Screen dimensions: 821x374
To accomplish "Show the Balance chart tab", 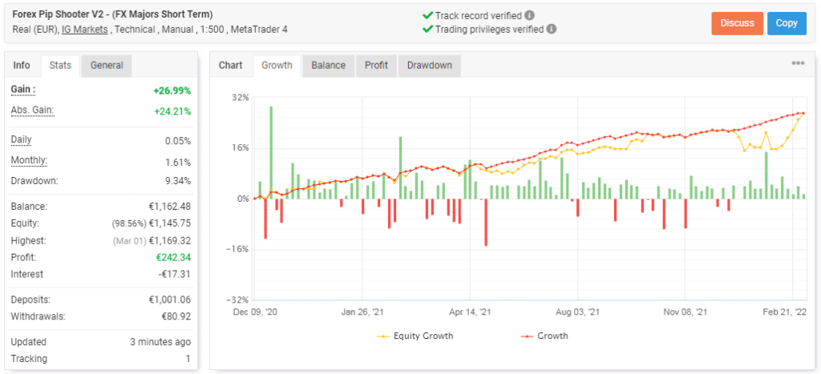I will (328, 66).
